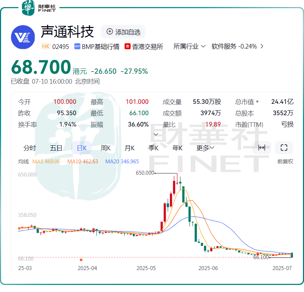Screen dimensions: 304x292
Task: Open the 总市值 dropdown triangle
Action: click(x=257, y=102)
